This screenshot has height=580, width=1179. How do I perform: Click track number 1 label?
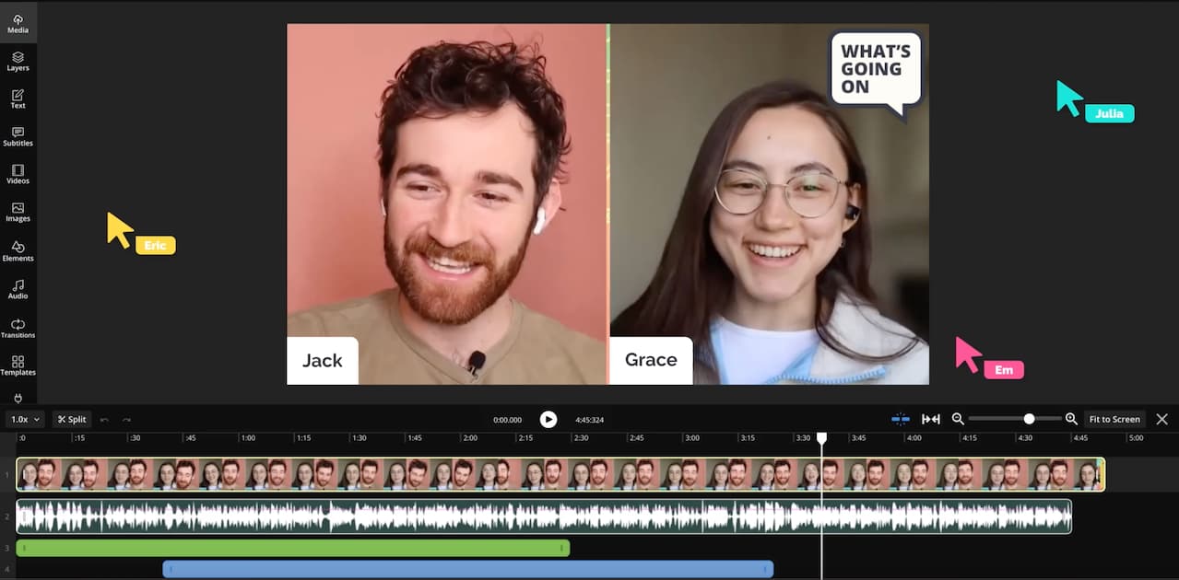pyautogui.click(x=7, y=475)
